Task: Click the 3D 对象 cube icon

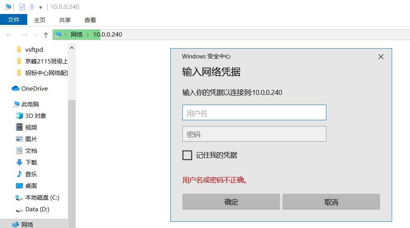Action: pos(19,116)
